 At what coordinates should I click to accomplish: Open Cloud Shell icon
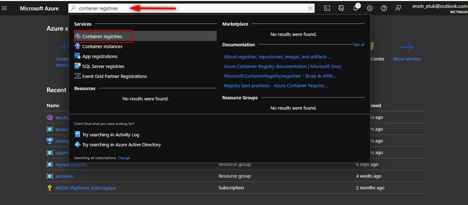click(x=327, y=8)
